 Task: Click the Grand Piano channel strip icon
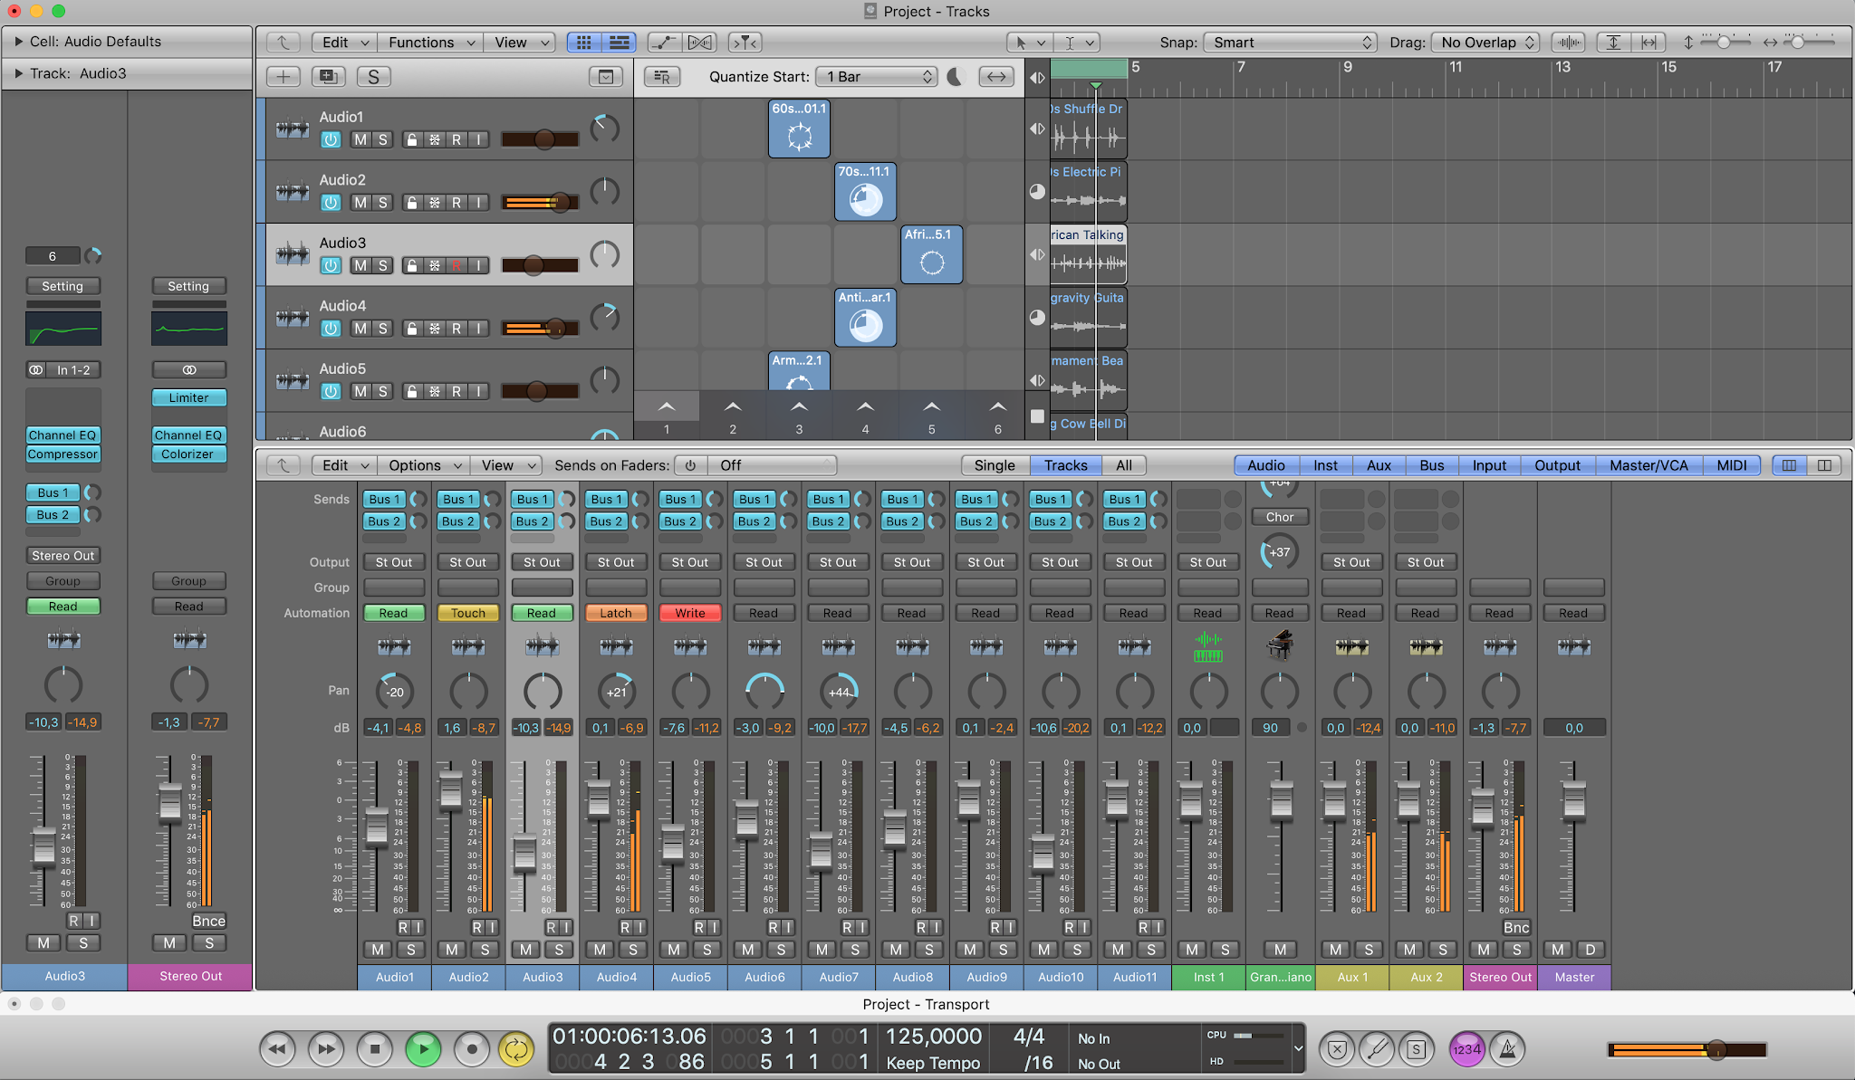[1280, 646]
